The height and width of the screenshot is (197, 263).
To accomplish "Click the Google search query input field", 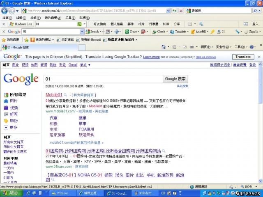I will (x=103, y=79).
